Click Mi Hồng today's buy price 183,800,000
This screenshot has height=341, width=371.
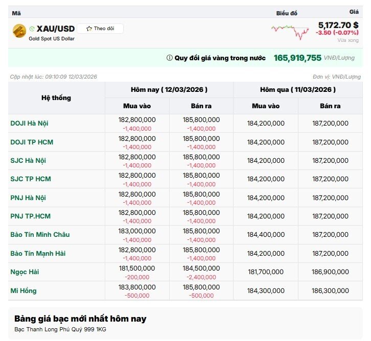(137, 287)
